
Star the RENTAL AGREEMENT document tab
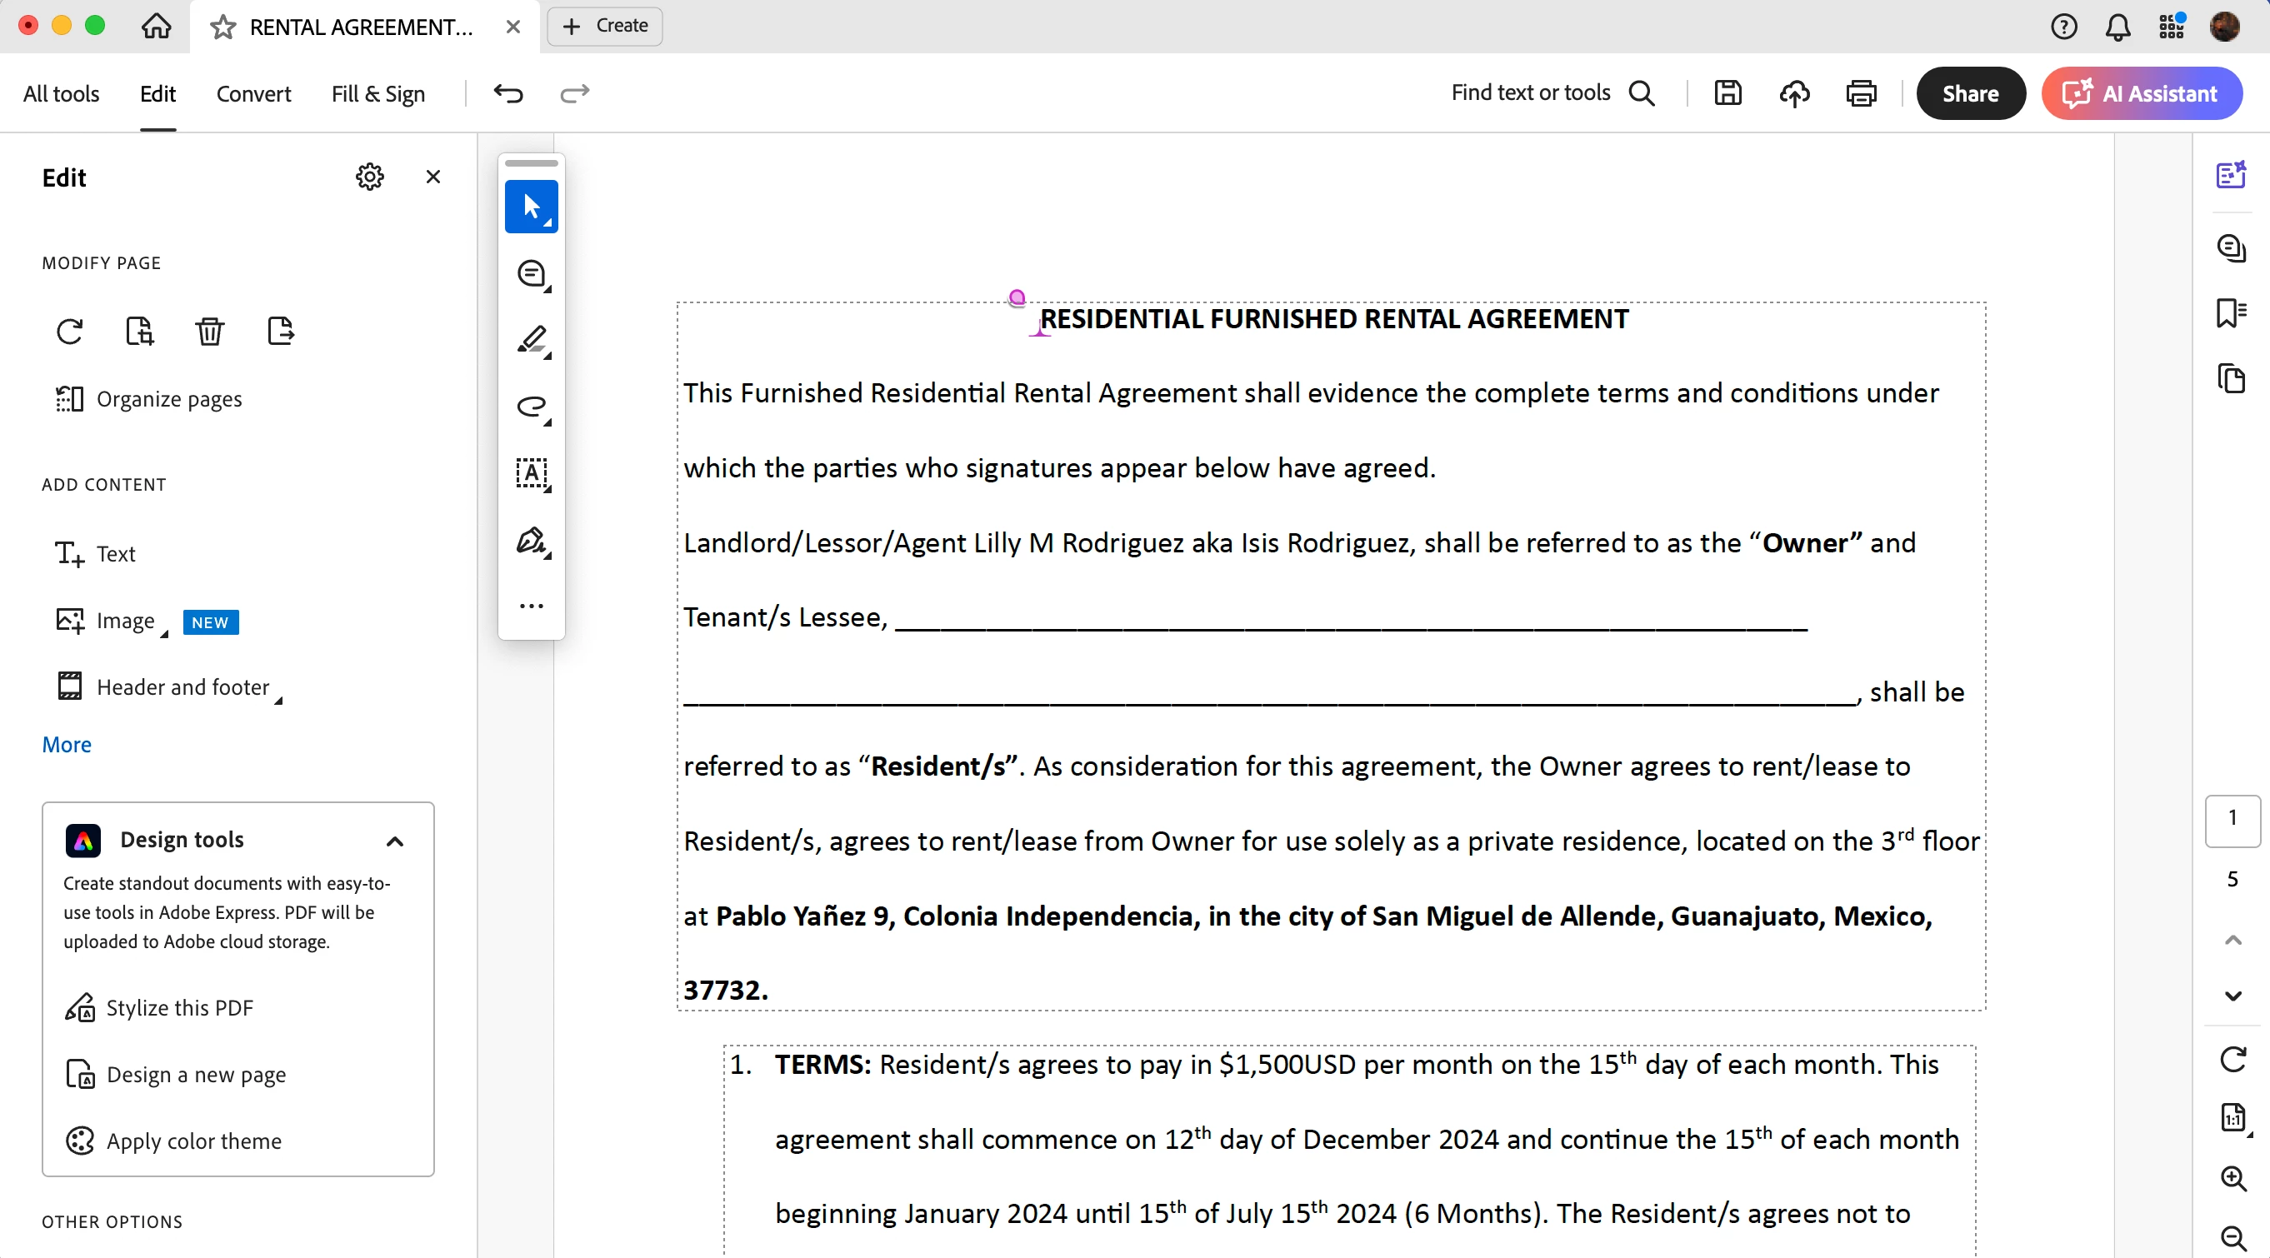(x=223, y=27)
